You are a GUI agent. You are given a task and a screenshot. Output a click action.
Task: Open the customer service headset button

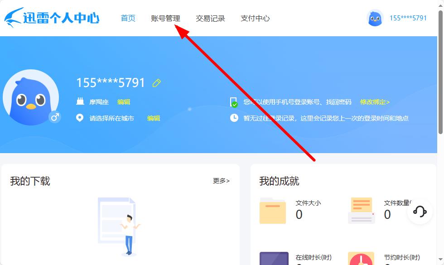[x=420, y=211]
